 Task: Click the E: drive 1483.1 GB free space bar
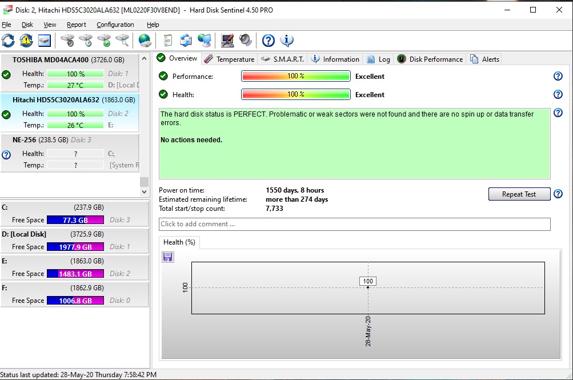[x=75, y=274]
